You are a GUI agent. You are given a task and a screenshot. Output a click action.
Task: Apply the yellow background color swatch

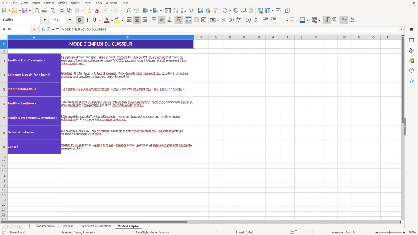(x=117, y=20)
